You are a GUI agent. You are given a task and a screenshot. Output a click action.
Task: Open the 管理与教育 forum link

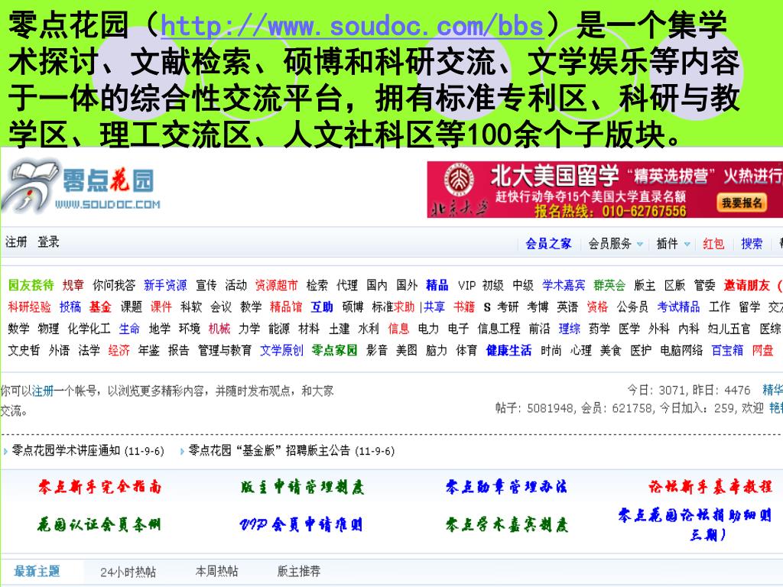225,350
